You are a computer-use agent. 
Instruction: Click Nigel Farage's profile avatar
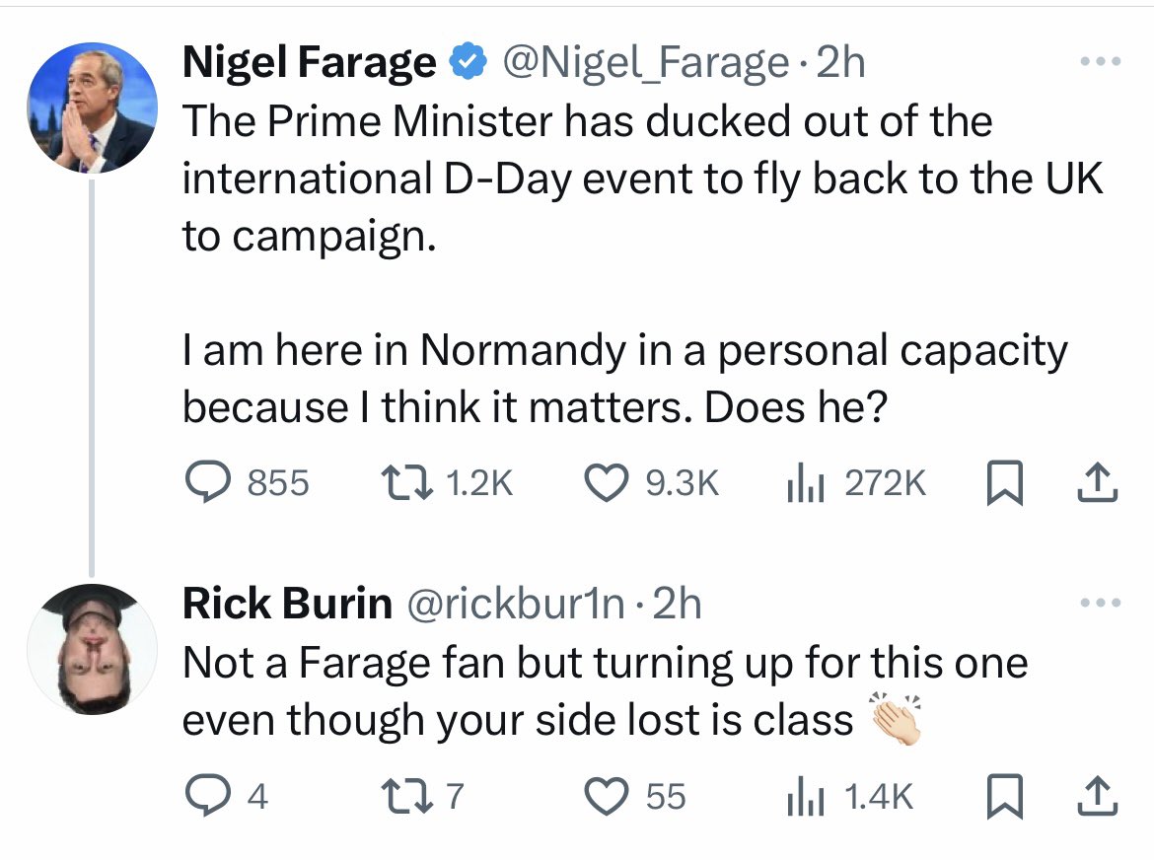pyautogui.click(x=92, y=108)
